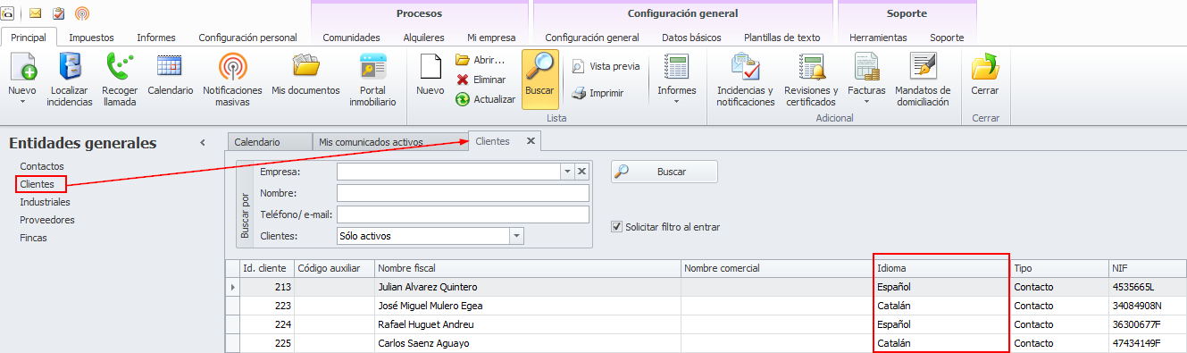The height and width of the screenshot is (353, 1187).
Task: Select Proveedores in Entidades generales
Action: (47, 220)
